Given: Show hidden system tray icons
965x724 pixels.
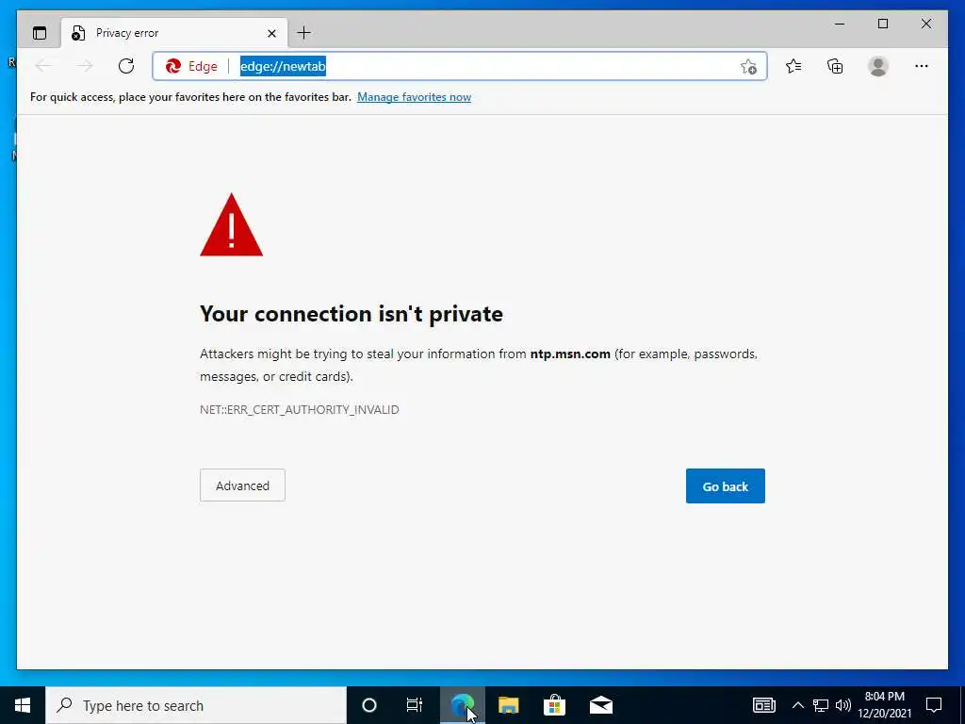Looking at the screenshot, I should 797,705.
